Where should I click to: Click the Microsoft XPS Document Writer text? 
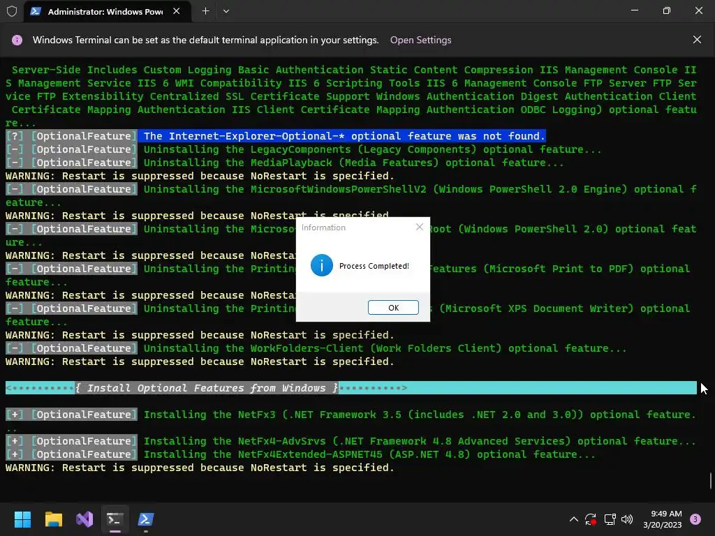coord(536,308)
